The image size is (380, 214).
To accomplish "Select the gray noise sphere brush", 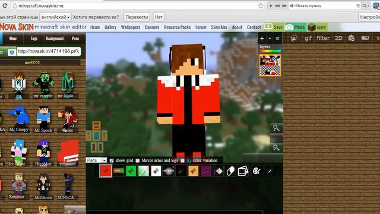I will click(169, 171).
